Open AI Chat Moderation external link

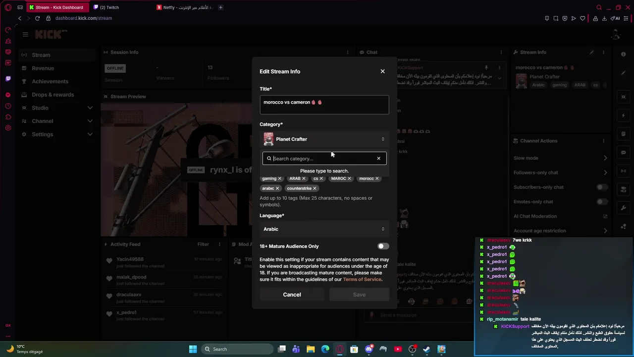(x=605, y=216)
